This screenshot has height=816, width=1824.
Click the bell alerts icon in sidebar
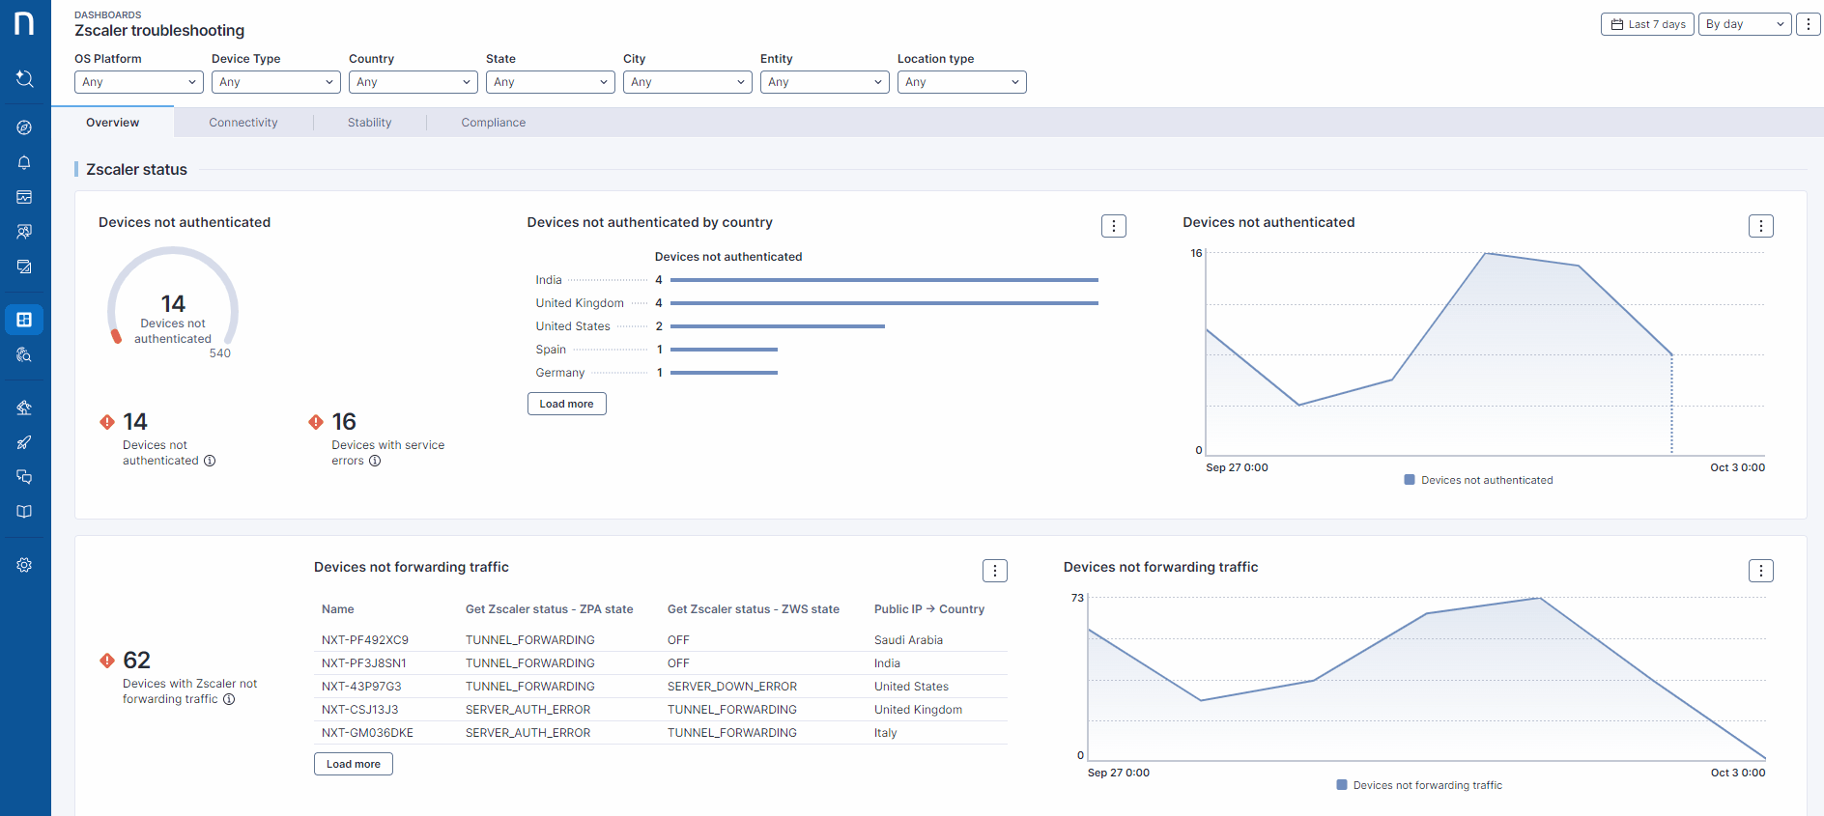(x=24, y=162)
